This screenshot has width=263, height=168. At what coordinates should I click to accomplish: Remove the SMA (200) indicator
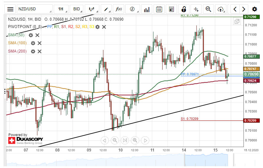coord(39,51)
